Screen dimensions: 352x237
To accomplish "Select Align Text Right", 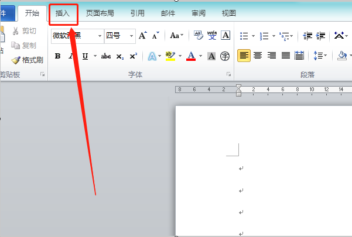I will (x=272, y=56).
